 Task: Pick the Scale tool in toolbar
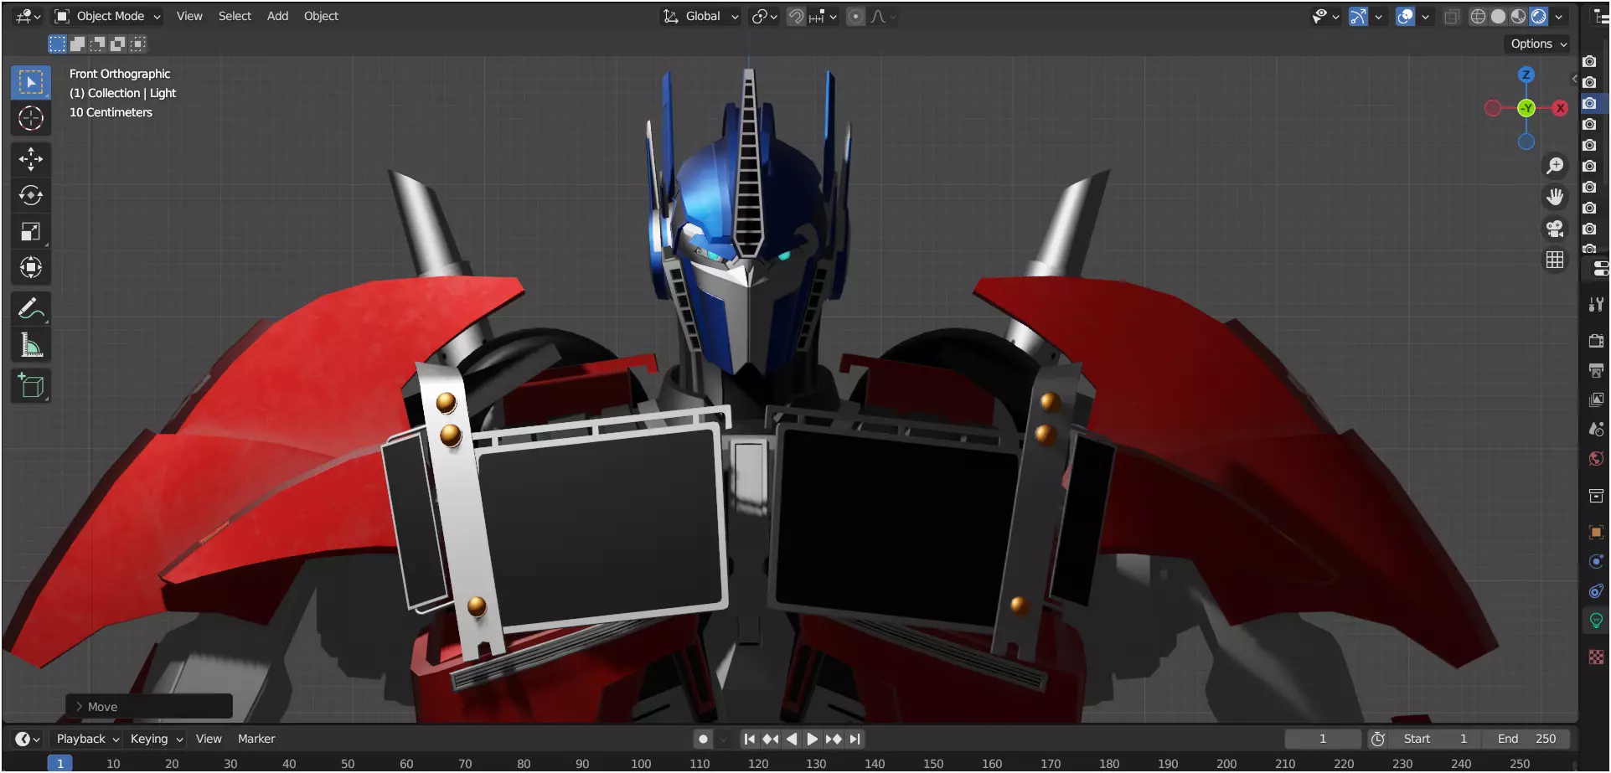[x=31, y=231]
